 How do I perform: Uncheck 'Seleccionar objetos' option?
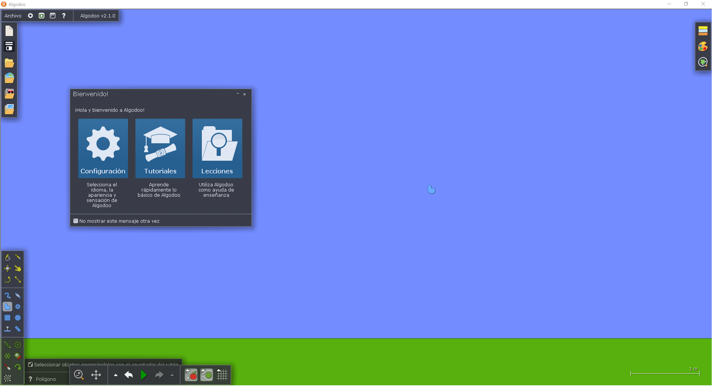click(30, 364)
